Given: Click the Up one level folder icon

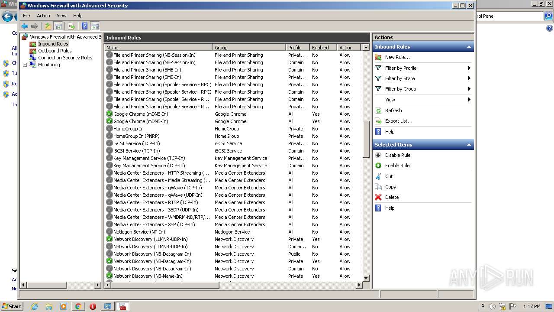Looking at the screenshot, I should click(x=48, y=26).
